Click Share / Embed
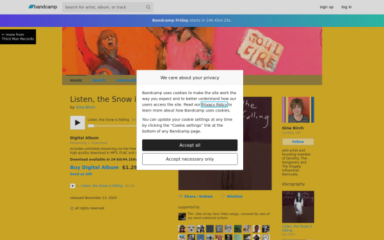This screenshot has height=240, width=384. [198, 196]
